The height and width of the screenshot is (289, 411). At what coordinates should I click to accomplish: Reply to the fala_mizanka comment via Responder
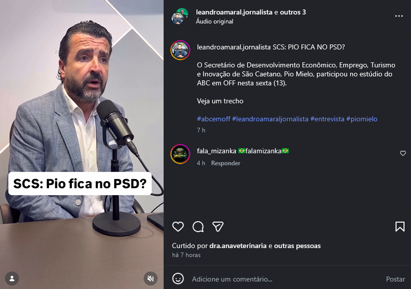(225, 163)
